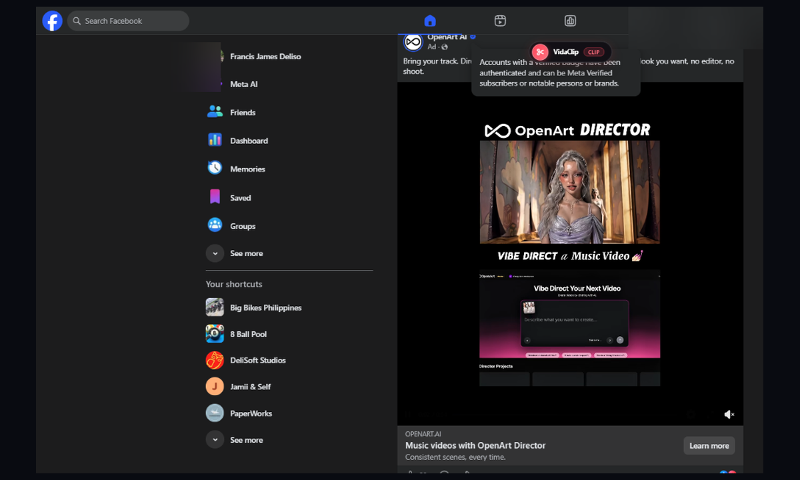Click the Saved bookmark icon

pos(215,197)
